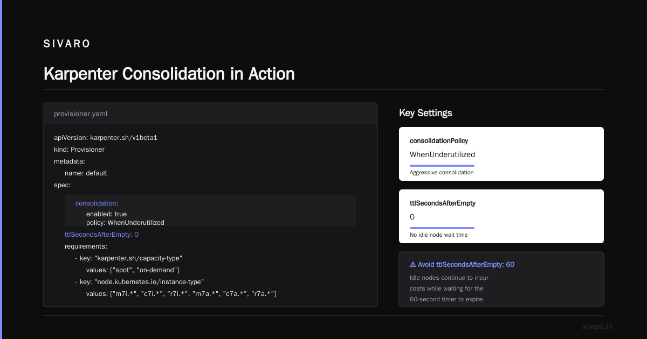Click the instance type values list line
This screenshot has width=647, height=339.
tap(181, 294)
